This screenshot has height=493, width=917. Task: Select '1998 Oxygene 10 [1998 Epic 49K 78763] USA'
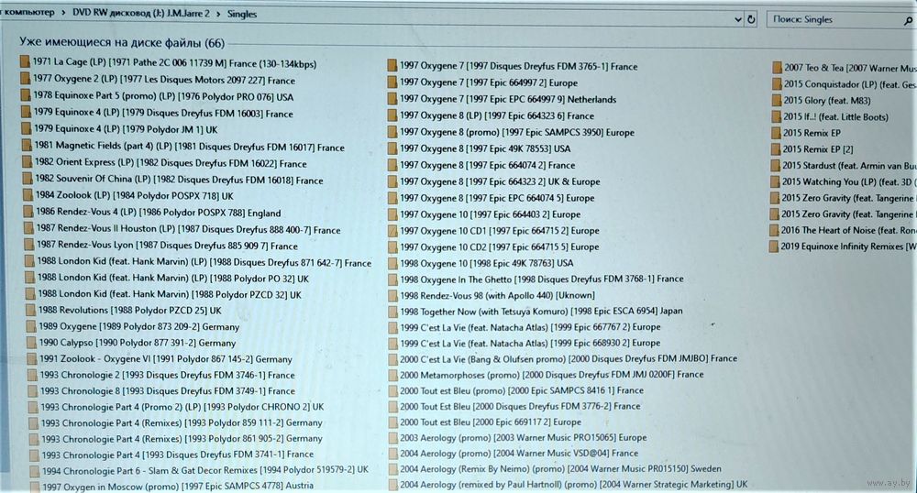487,263
